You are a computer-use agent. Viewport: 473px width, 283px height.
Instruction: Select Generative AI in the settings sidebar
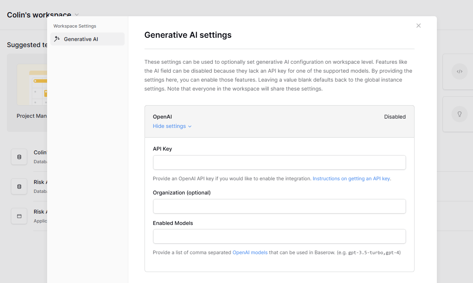(81, 39)
